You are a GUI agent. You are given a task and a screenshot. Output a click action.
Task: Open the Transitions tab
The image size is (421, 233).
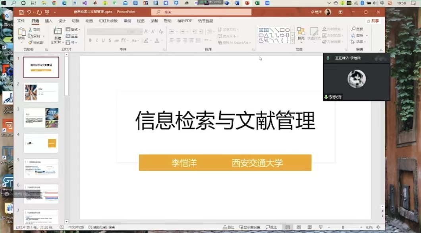(x=75, y=21)
